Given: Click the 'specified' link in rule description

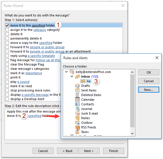Looking at the screenshot, I should point(35,116).
